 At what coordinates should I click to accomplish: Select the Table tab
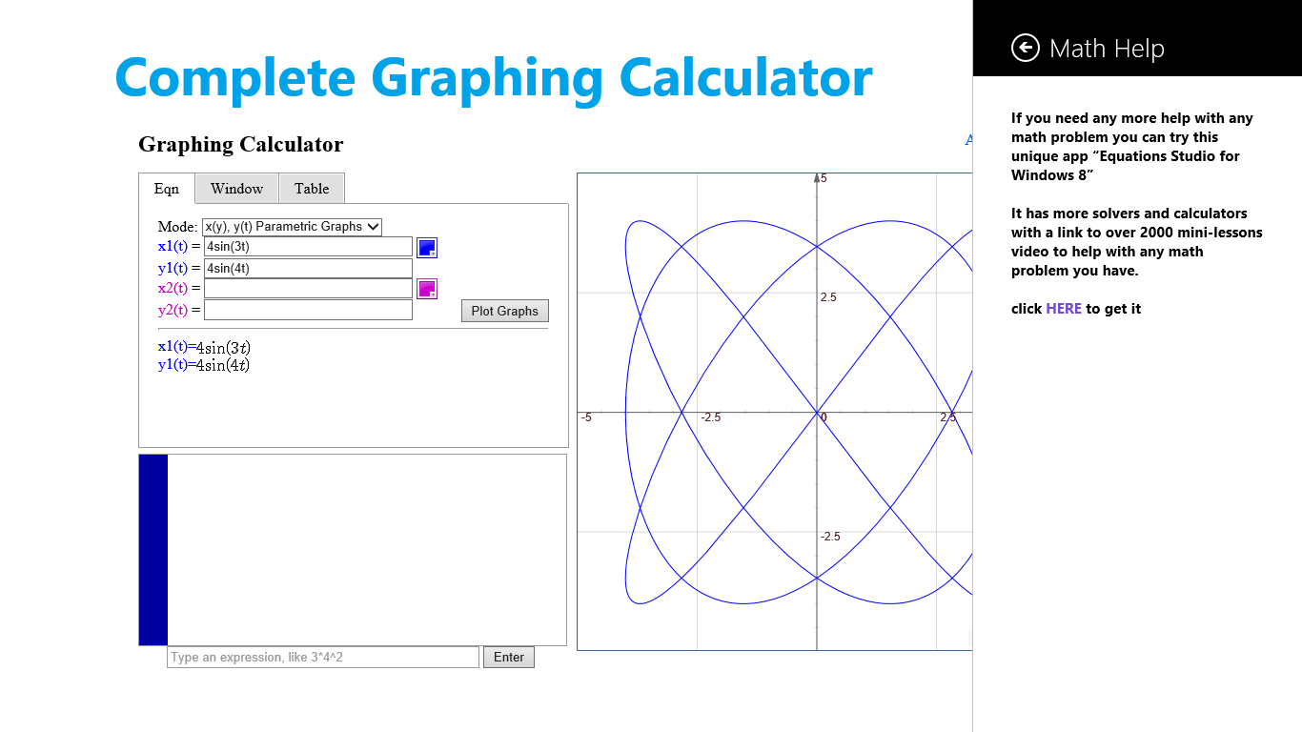coord(312,189)
